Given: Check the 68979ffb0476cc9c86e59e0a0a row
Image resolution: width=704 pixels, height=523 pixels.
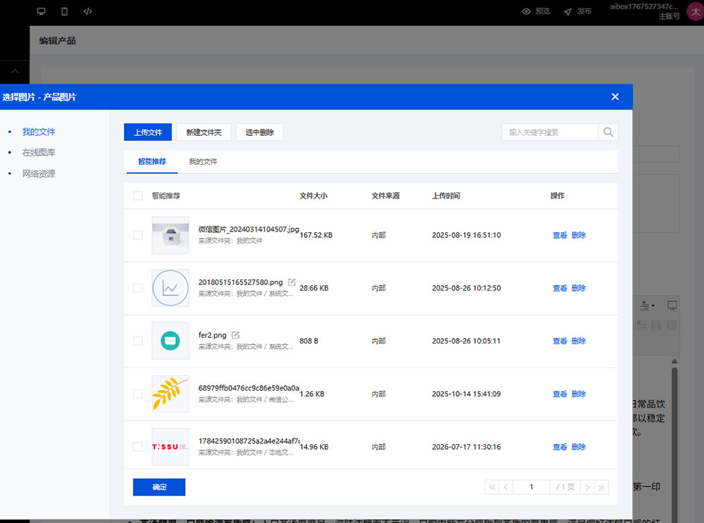Looking at the screenshot, I should point(138,393).
